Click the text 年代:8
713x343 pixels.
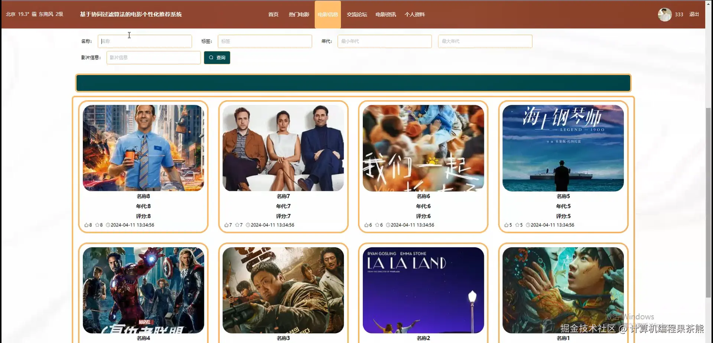point(143,206)
